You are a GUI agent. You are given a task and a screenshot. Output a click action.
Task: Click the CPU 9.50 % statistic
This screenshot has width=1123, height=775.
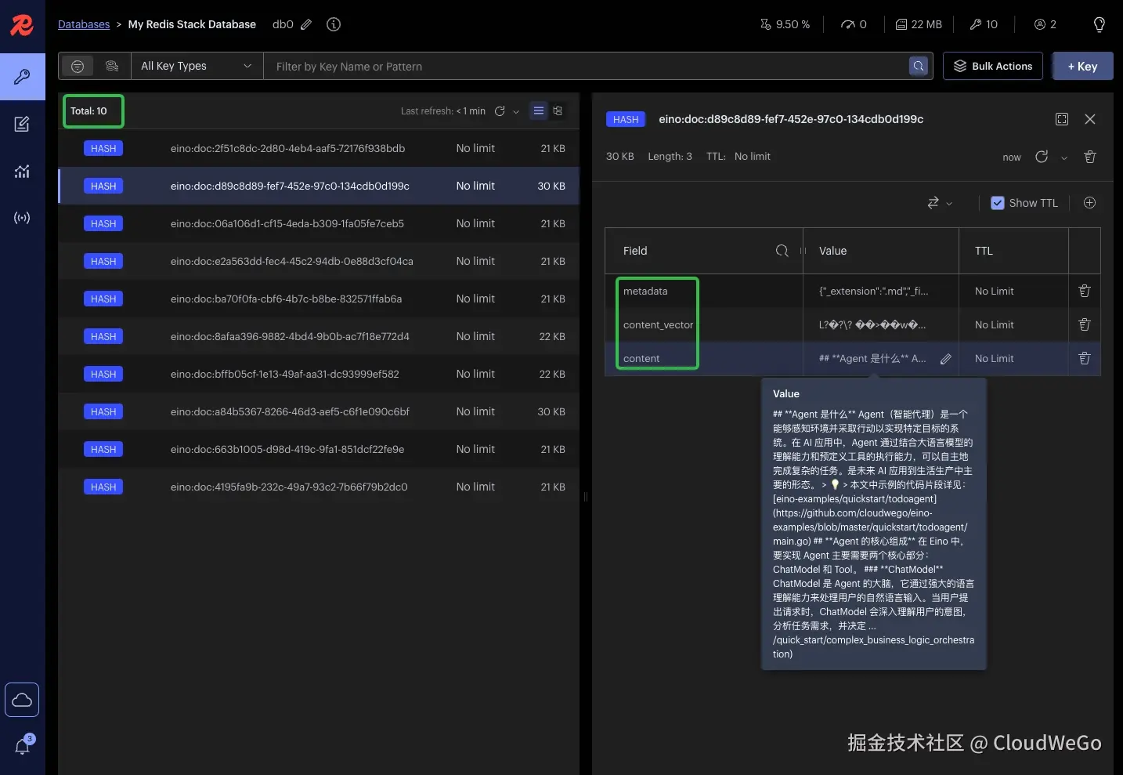[x=785, y=24]
